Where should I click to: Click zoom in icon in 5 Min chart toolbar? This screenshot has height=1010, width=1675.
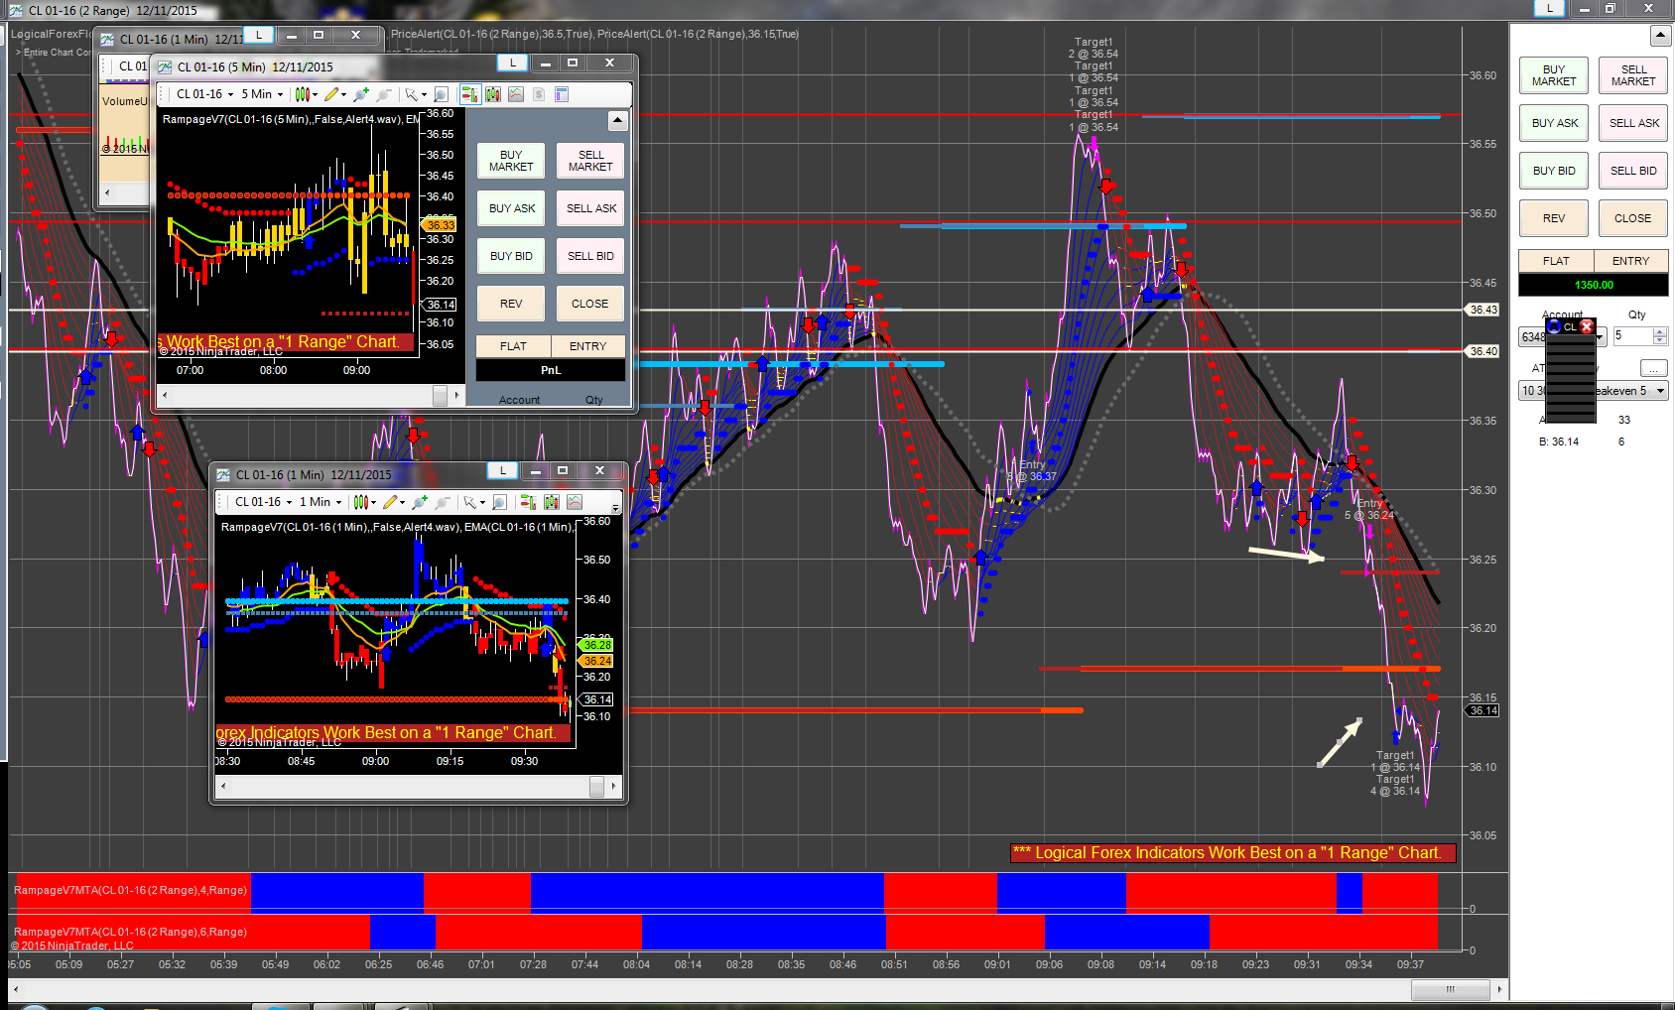pyautogui.click(x=361, y=94)
